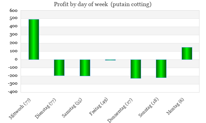This screenshot has height=123, width=206.
Task: Click the Donnerstag negative bar
Action: pyautogui.click(x=136, y=69)
